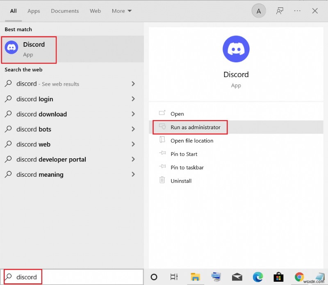Click the feedback icon at the top right
The image size is (328, 285).
click(280, 11)
